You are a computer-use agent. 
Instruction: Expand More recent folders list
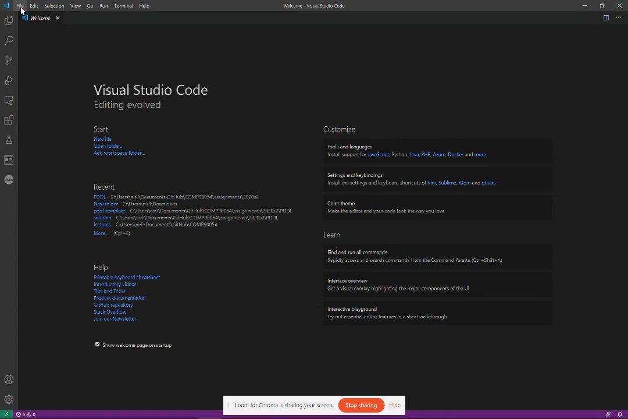101,233
